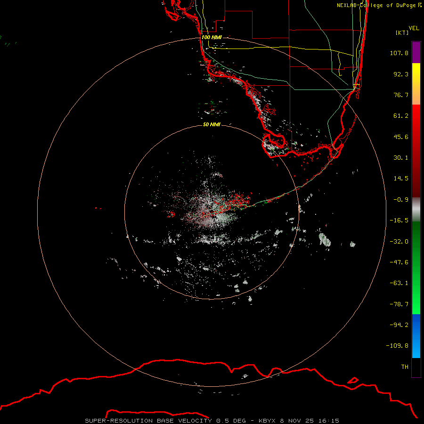Select the 45.6 knot scale value
Viewport: 424px width, 424px height.
pyautogui.click(x=401, y=137)
